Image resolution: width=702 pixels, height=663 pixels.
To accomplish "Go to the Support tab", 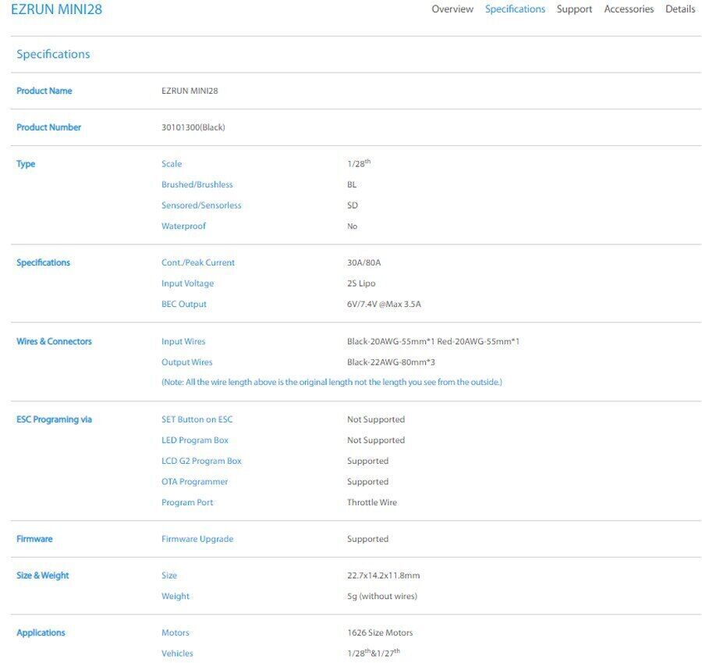I will pos(574,9).
